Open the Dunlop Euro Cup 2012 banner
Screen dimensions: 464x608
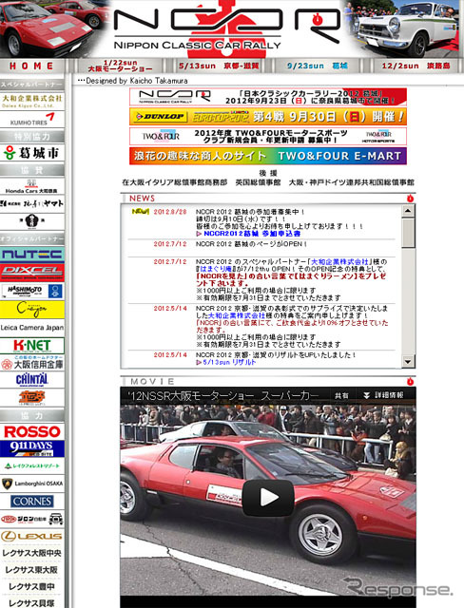pyautogui.click(x=268, y=116)
